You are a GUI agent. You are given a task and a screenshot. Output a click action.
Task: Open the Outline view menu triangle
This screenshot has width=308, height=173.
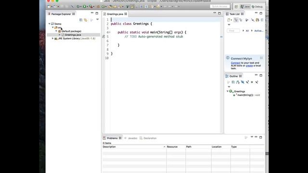coord(229,86)
